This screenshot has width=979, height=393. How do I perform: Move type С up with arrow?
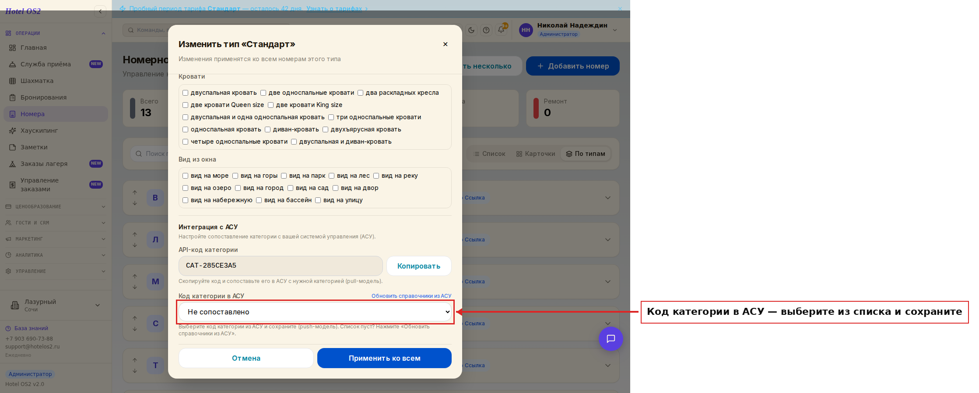click(x=135, y=318)
